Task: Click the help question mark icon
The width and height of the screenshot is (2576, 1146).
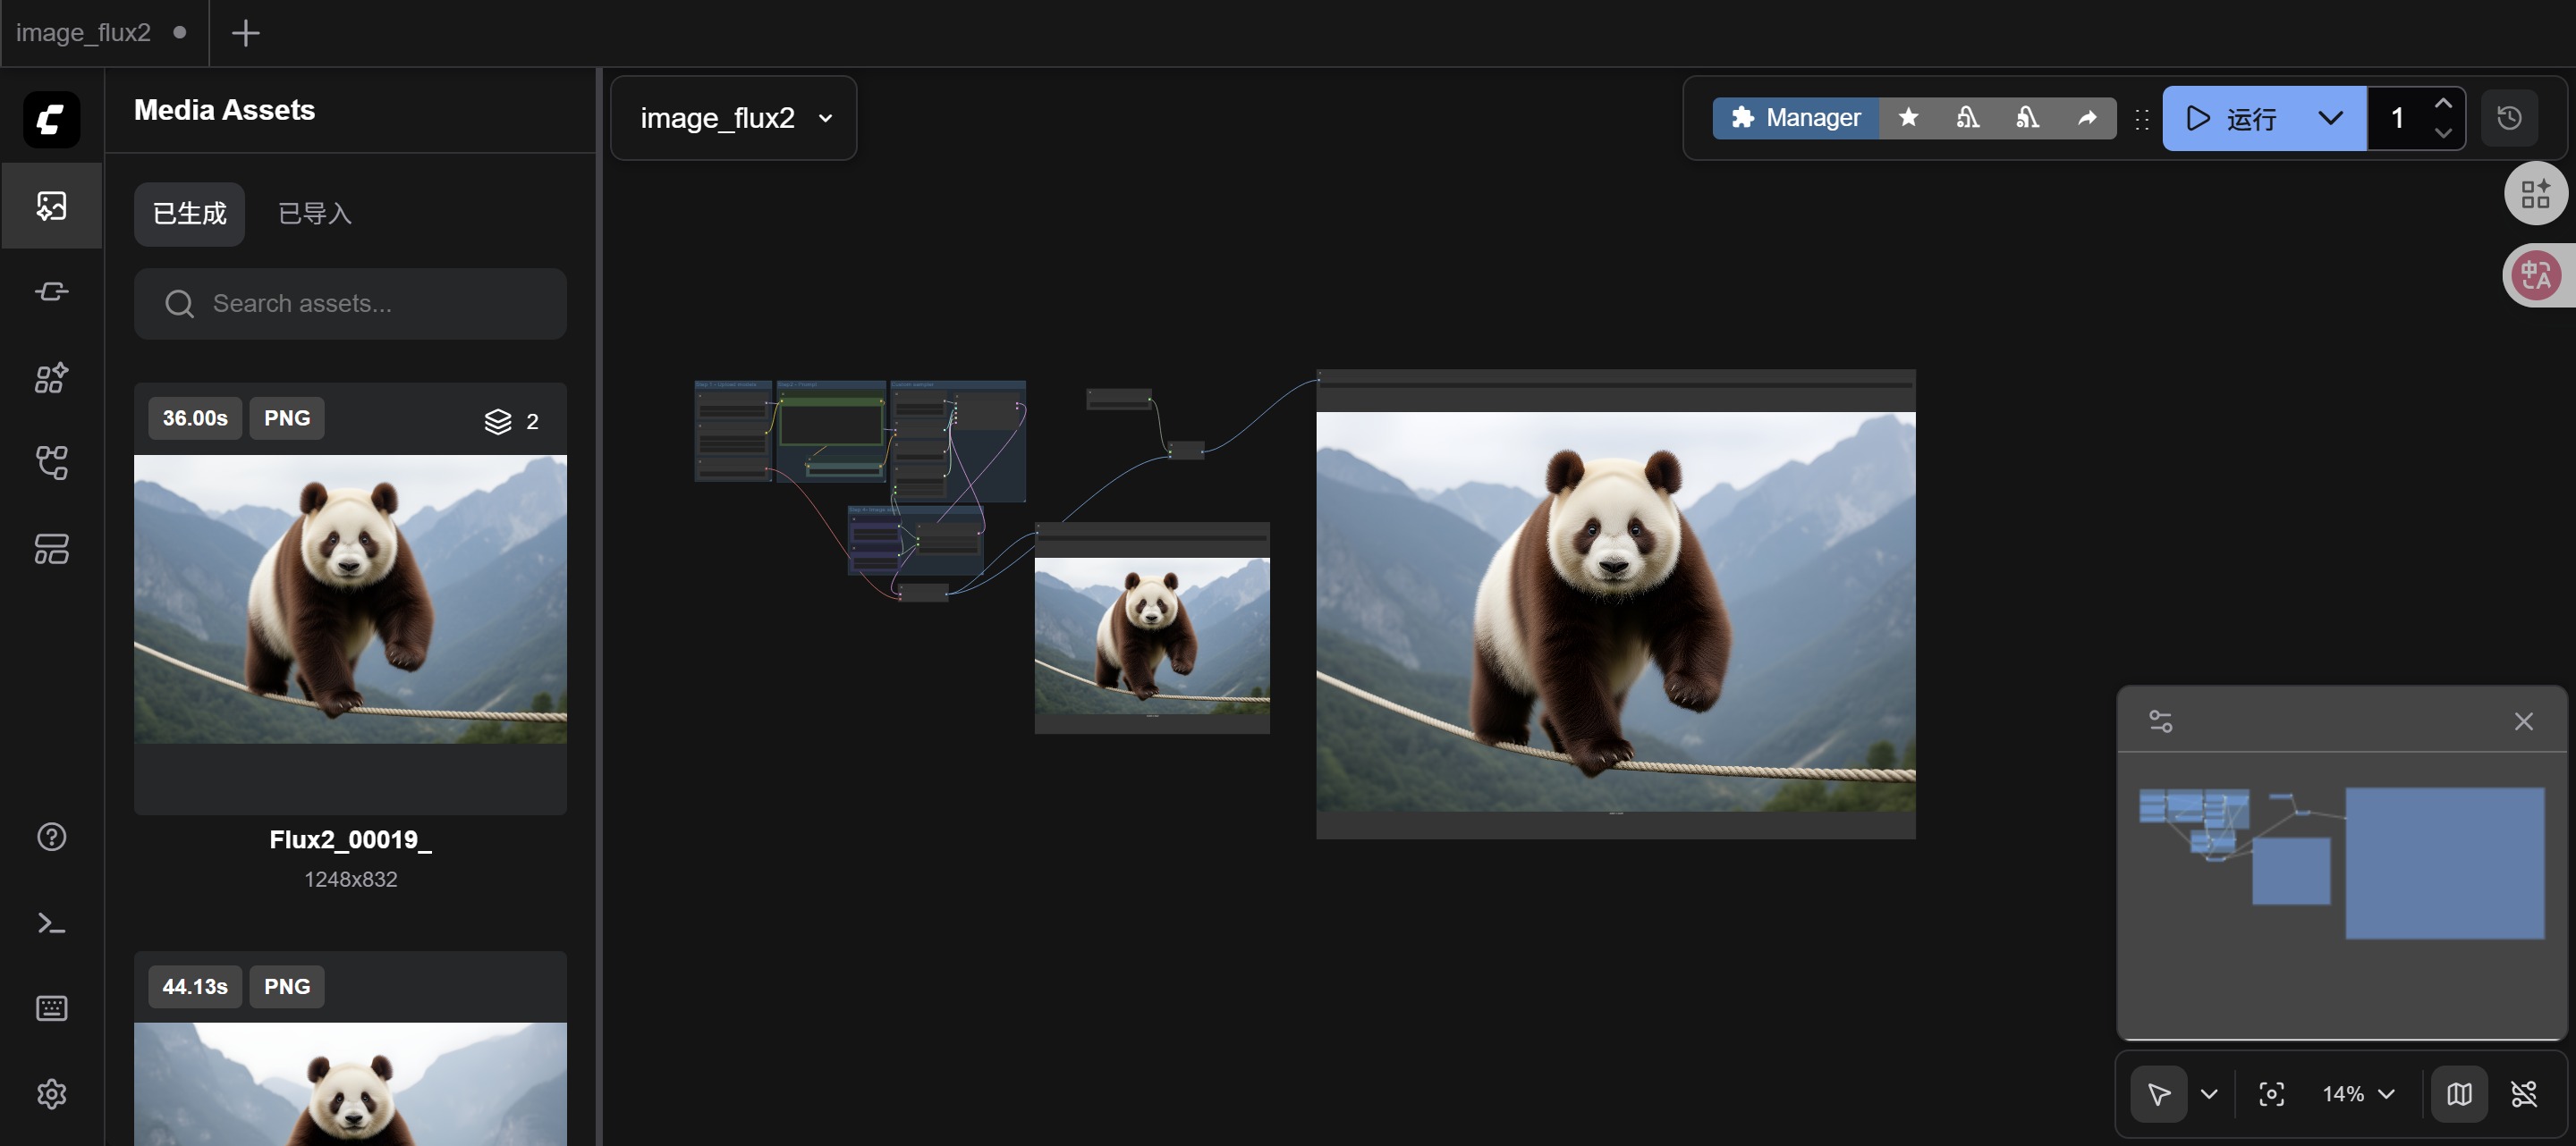Action: tap(51, 837)
